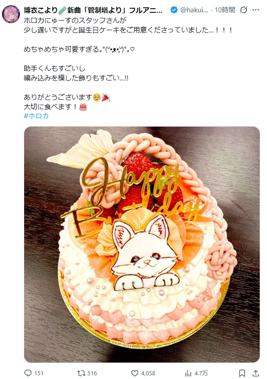
Task: Like the post with the heart icon
Action: (x=135, y=373)
